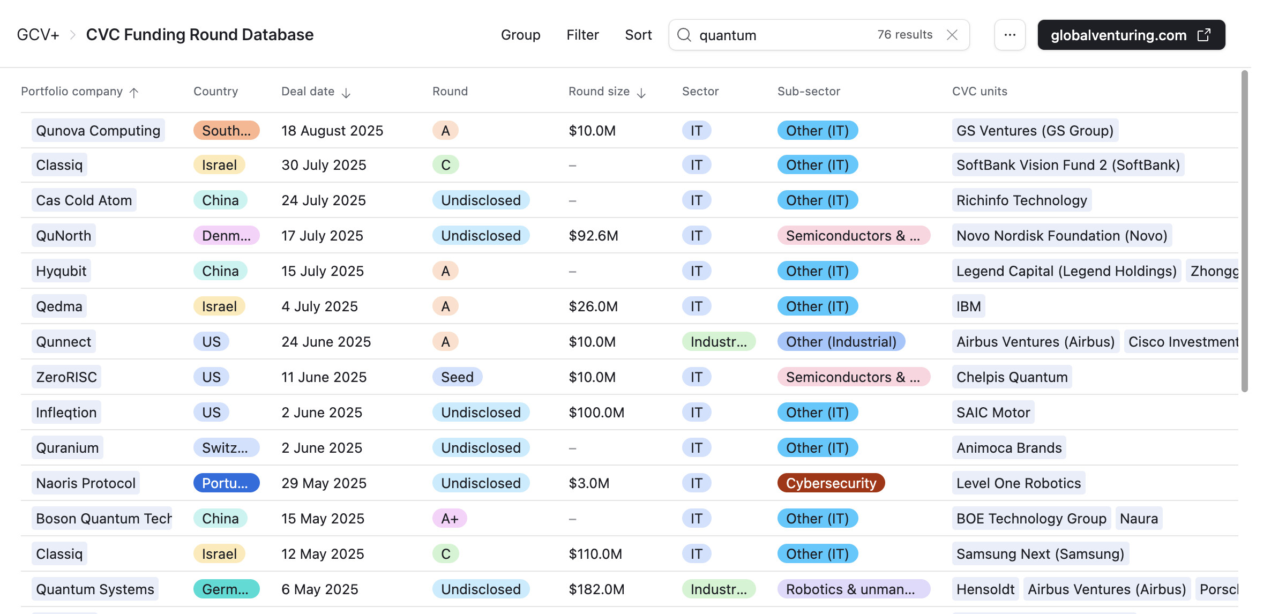Viewport: 1271px width, 614px height.
Task: Select the Novo Nordisk Foundation CVC unit
Action: (x=1061, y=235)
